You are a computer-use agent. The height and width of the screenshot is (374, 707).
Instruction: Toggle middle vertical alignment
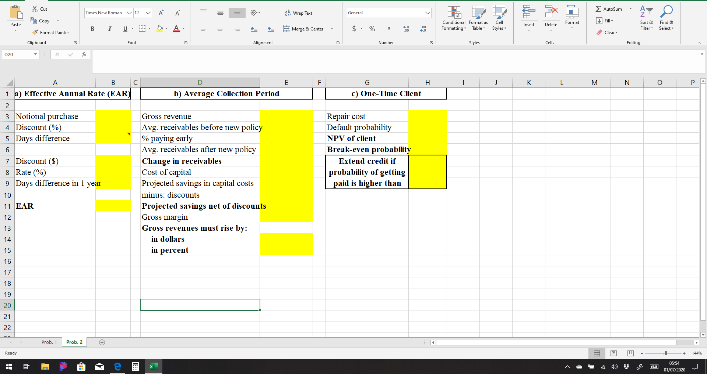click(220, 13)
